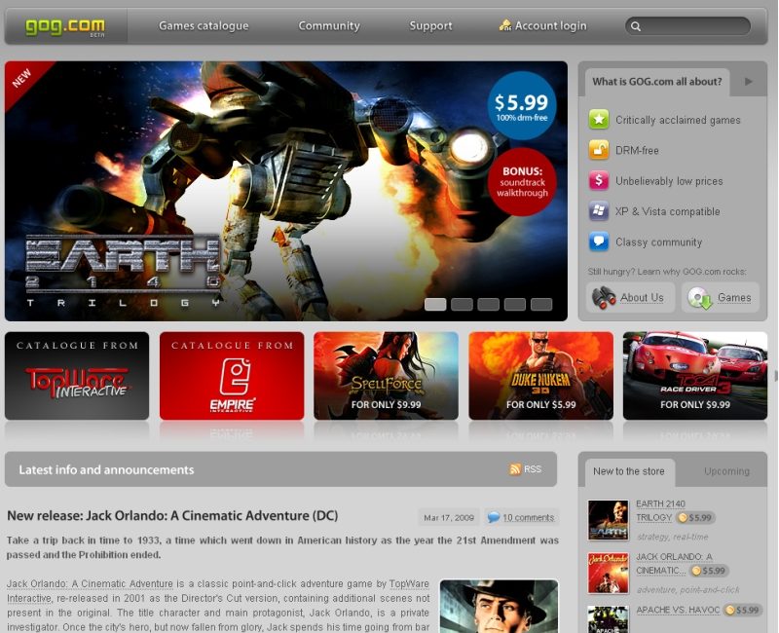Viewport: 779px width, 633px height.
Task: Open the Empire Interactive catalogue tile
Action: pyautogui.click(x=232, y=376)
